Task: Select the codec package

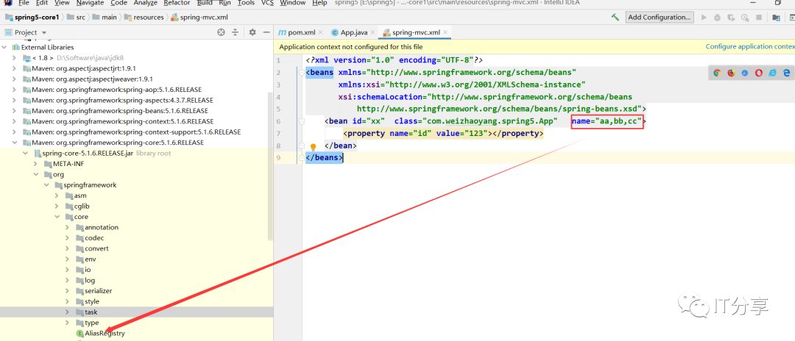Action: coord(93,238)
